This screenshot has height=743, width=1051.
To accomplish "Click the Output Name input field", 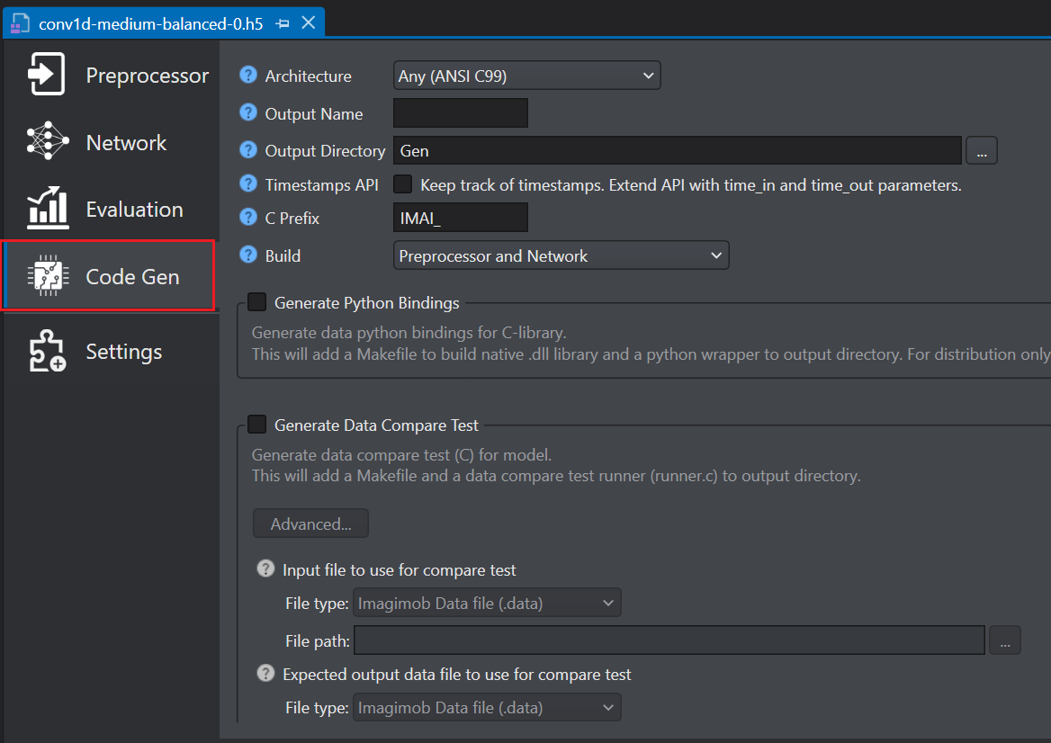I will click(x=461, y=113).
